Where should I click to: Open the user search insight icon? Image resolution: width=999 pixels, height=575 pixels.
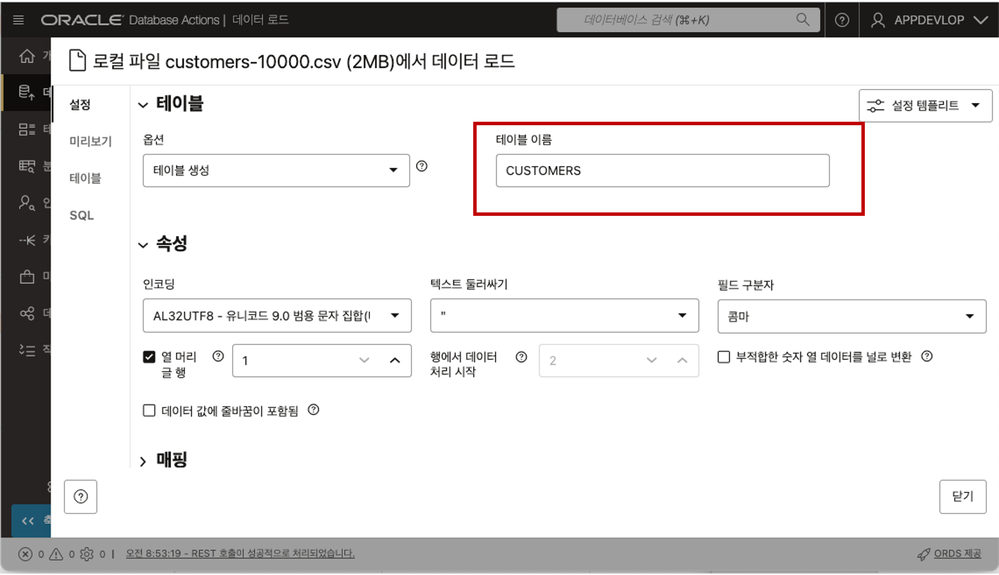click(27, 203)
